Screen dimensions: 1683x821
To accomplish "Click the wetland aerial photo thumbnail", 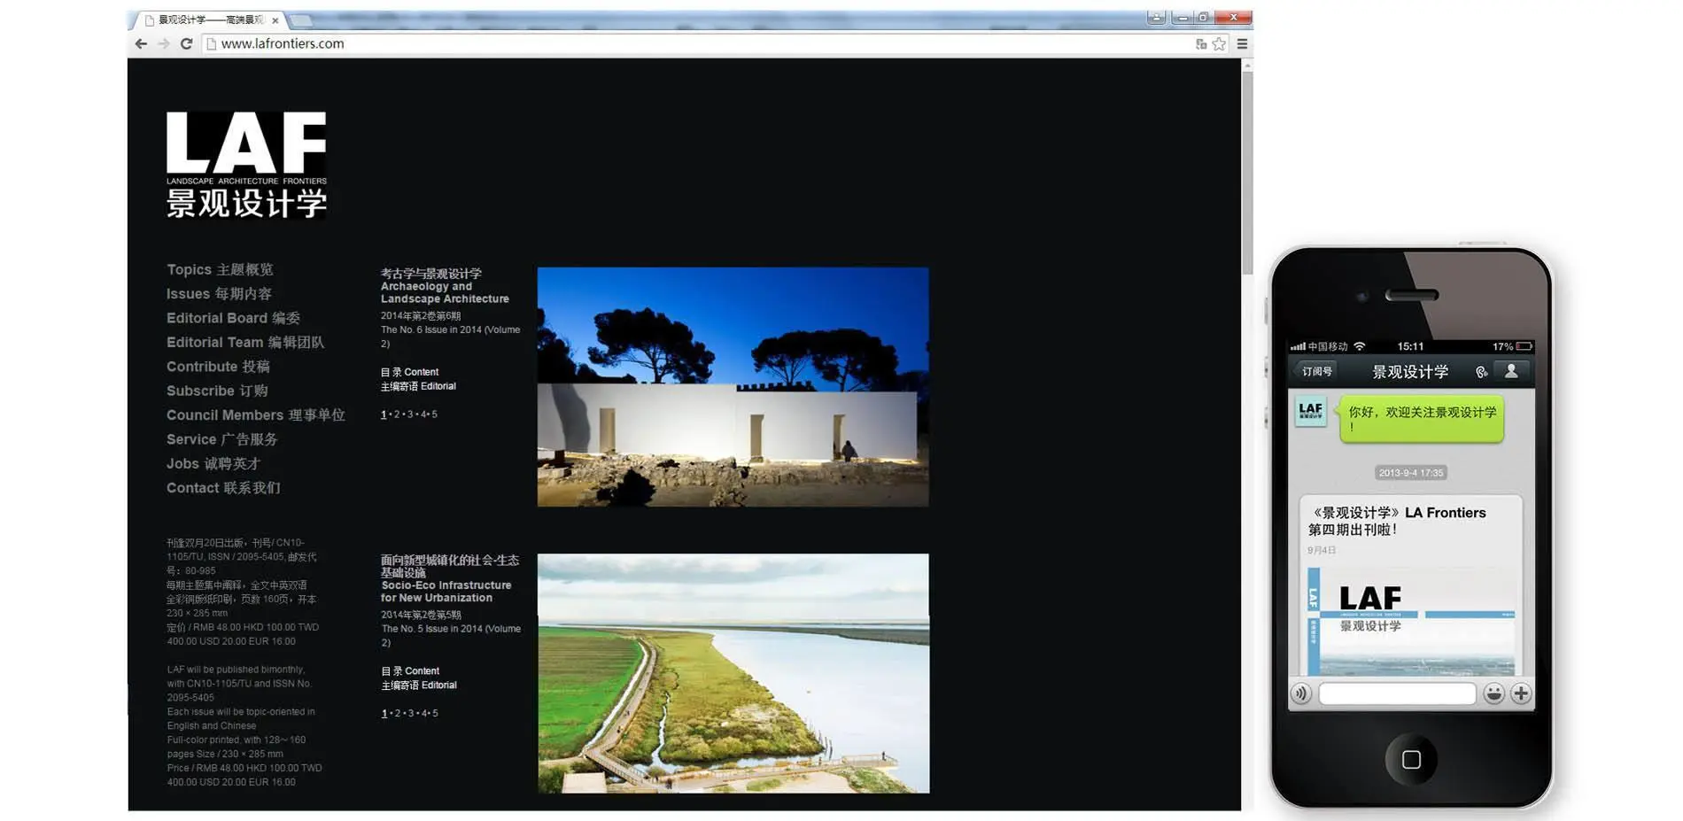I will tap(733, 673).
